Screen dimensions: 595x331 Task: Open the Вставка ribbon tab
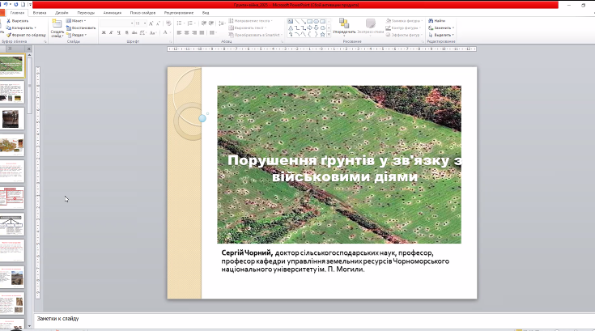(40, 13)
